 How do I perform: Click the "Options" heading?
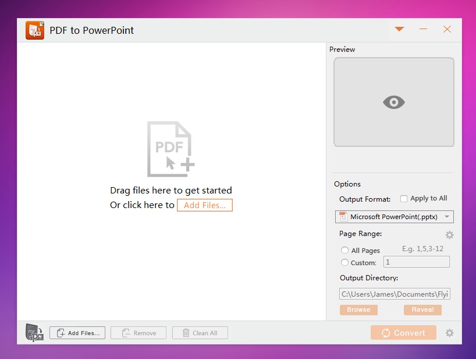[x=347, y=184]
